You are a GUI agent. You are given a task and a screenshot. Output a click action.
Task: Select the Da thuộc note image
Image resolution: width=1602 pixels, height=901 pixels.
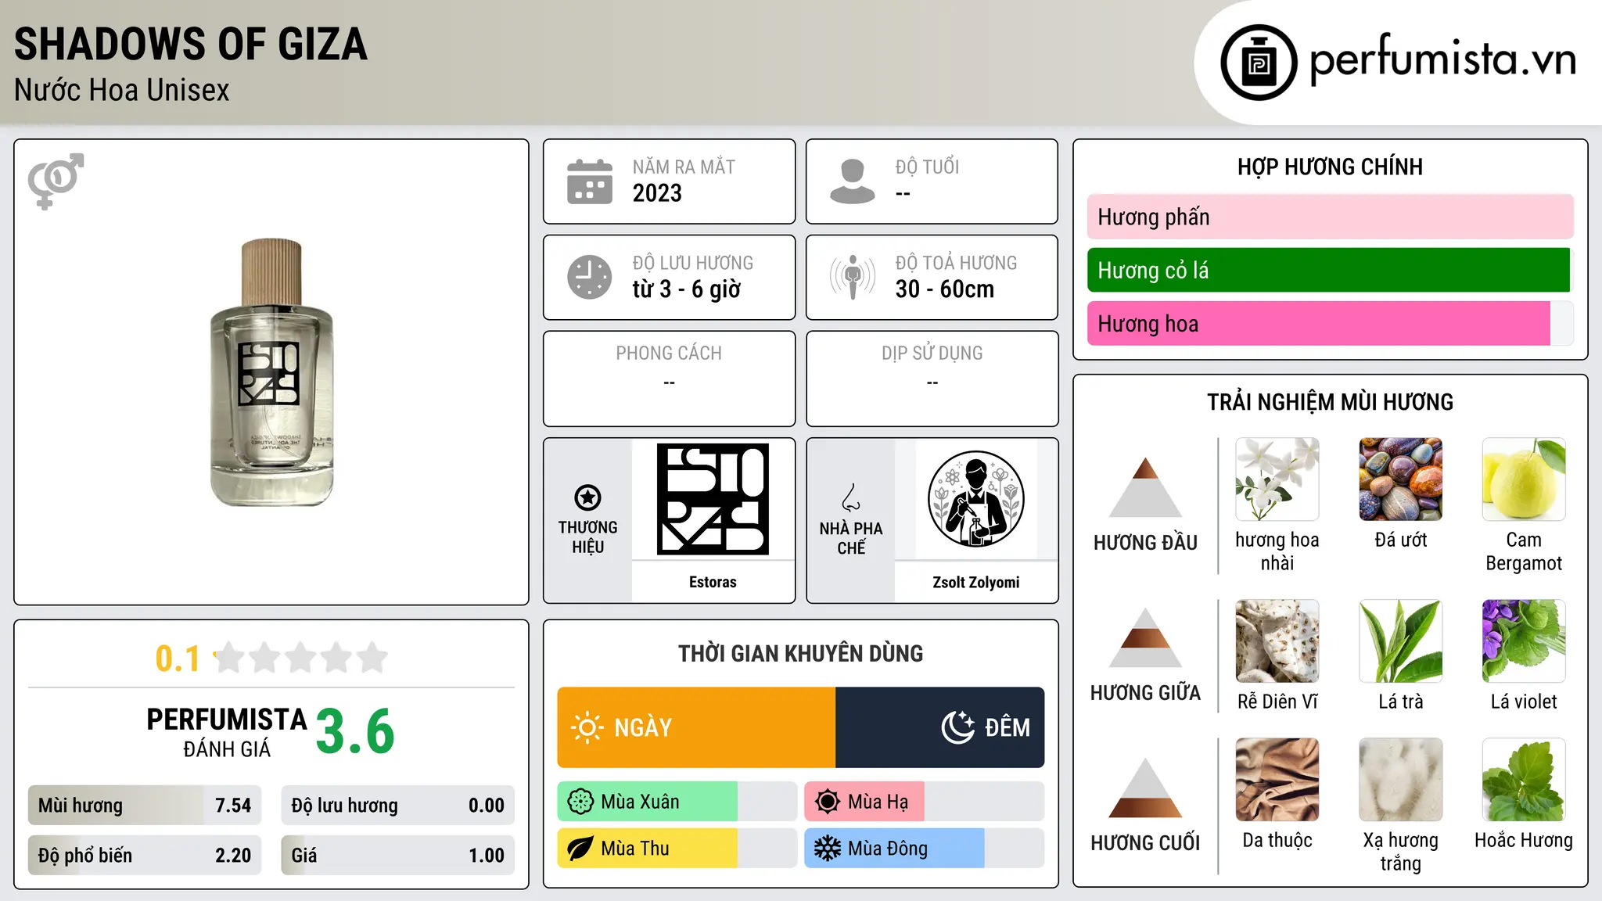click(x=1277, y=780)
